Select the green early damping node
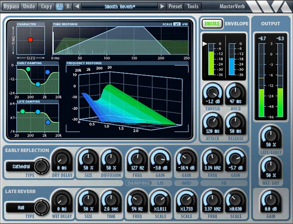The height and width of the screenshot is (224, 293). 28,69
